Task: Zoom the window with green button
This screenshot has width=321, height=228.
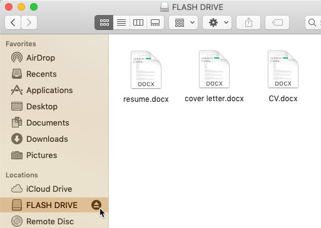Action: (34, 7)
